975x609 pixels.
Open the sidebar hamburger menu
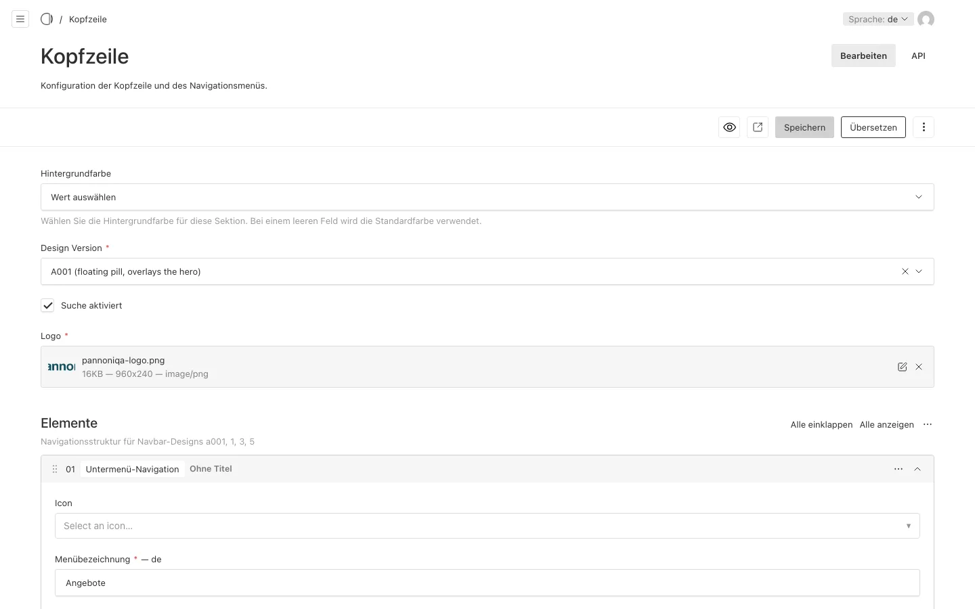pyautogui.click(x=20, y=19)
